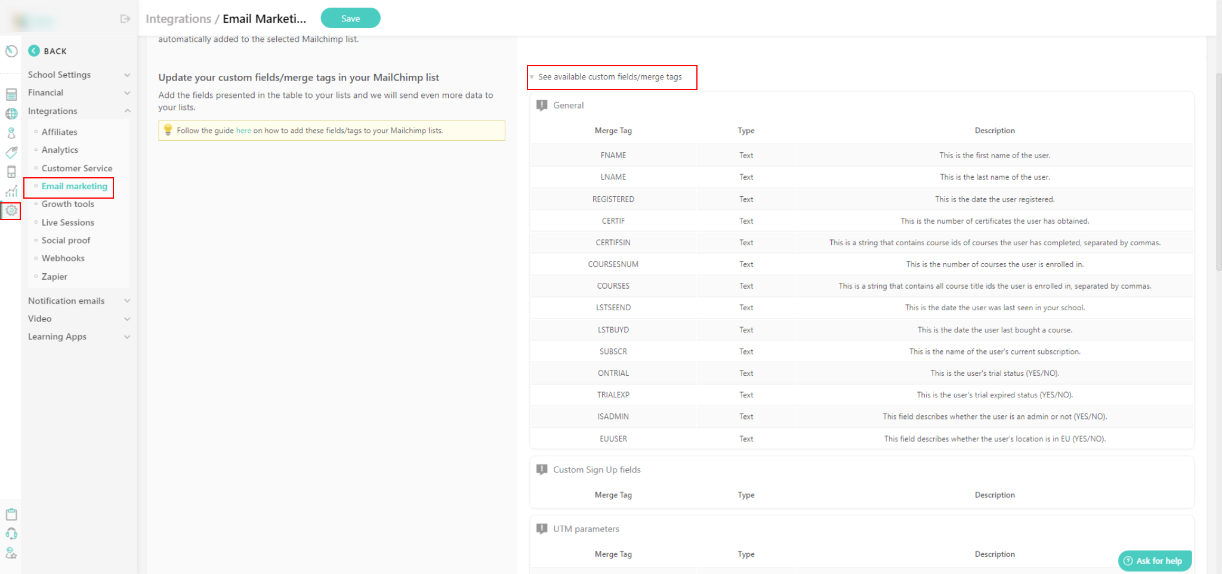Open the tag/marketing icon in sidebar
Screen dimensions: 1222x574
pyautogui.click(x=11, y=152)
